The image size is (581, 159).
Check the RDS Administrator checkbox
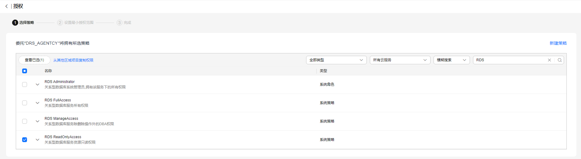pyautogui.click(x=25, y=84)
